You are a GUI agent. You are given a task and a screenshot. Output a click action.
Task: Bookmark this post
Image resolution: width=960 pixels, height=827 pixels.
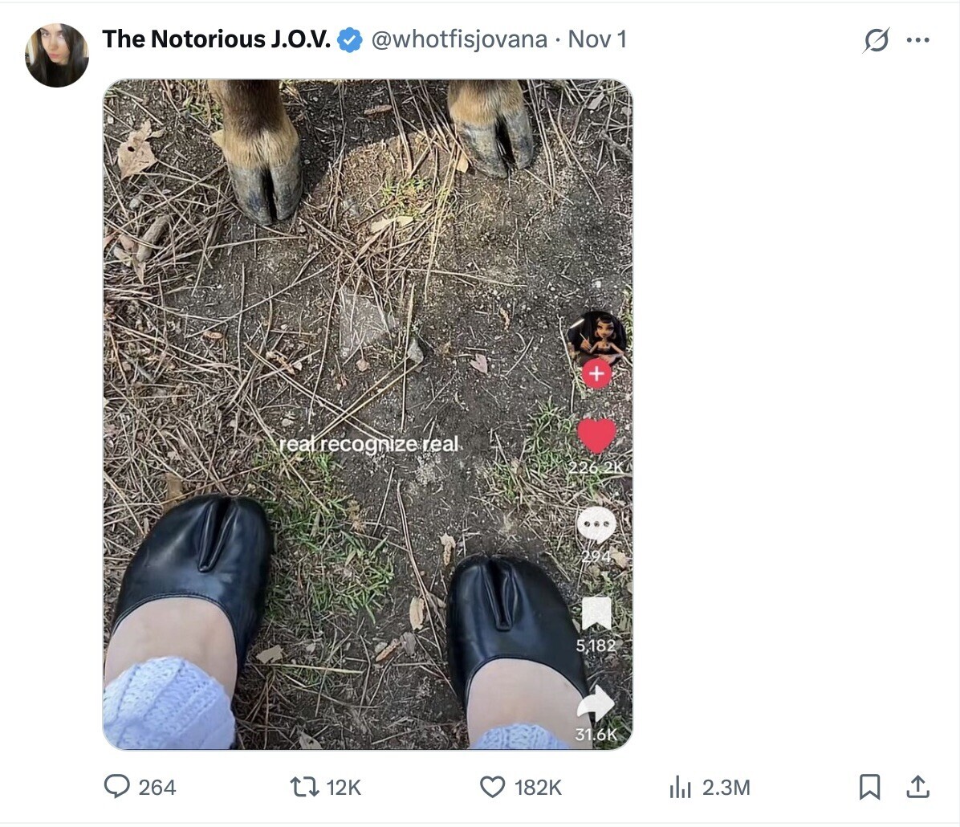tap(869, 787)
